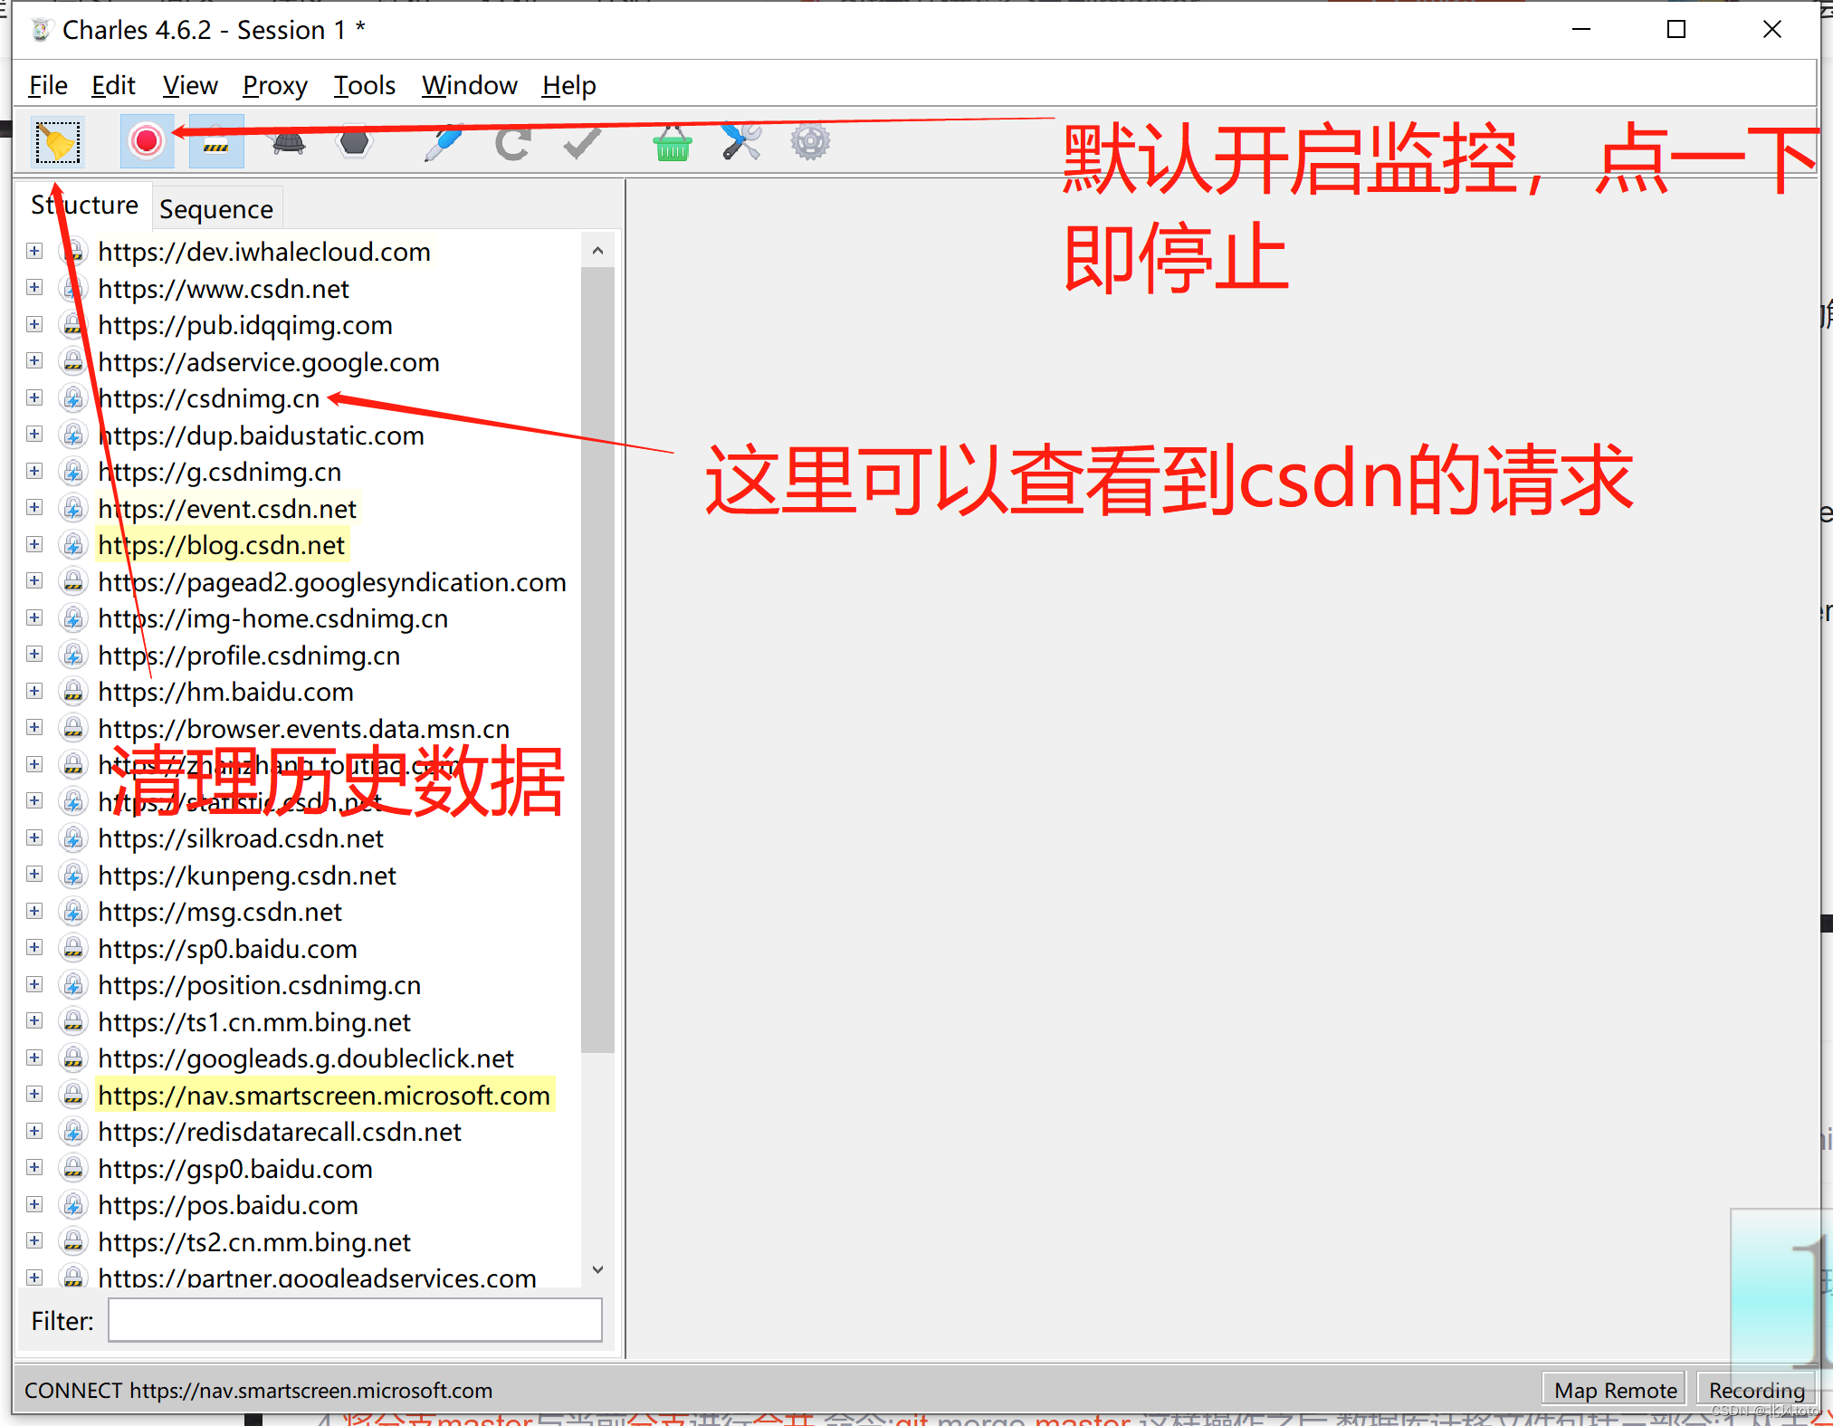1833x1426 pixels.
Task: Click the lock icon beside www.csdn.net
Action: tap(73, 288)
